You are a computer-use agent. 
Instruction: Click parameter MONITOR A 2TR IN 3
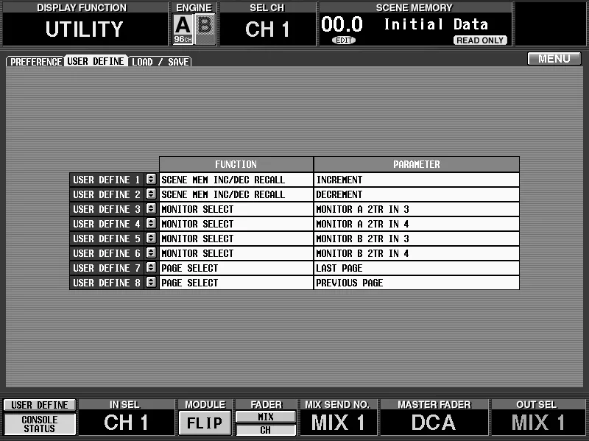point(417,209)
